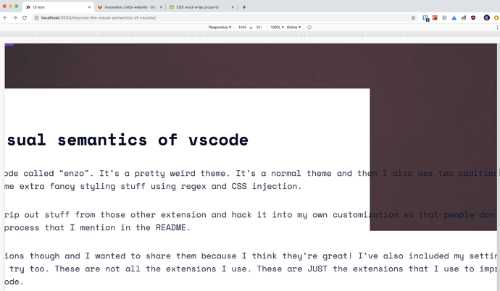Open a new browser tab

[244, 7]
